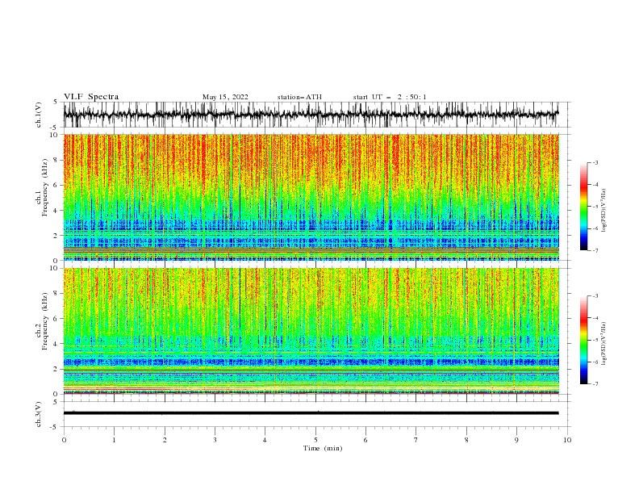Click time axis tick label "7"
639x494 pixels.
point(416,440)
